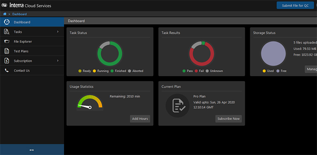Toggle the Finished legend item
Image resolution: width=317 pixels, height=155 pixels.
[118, 71]
